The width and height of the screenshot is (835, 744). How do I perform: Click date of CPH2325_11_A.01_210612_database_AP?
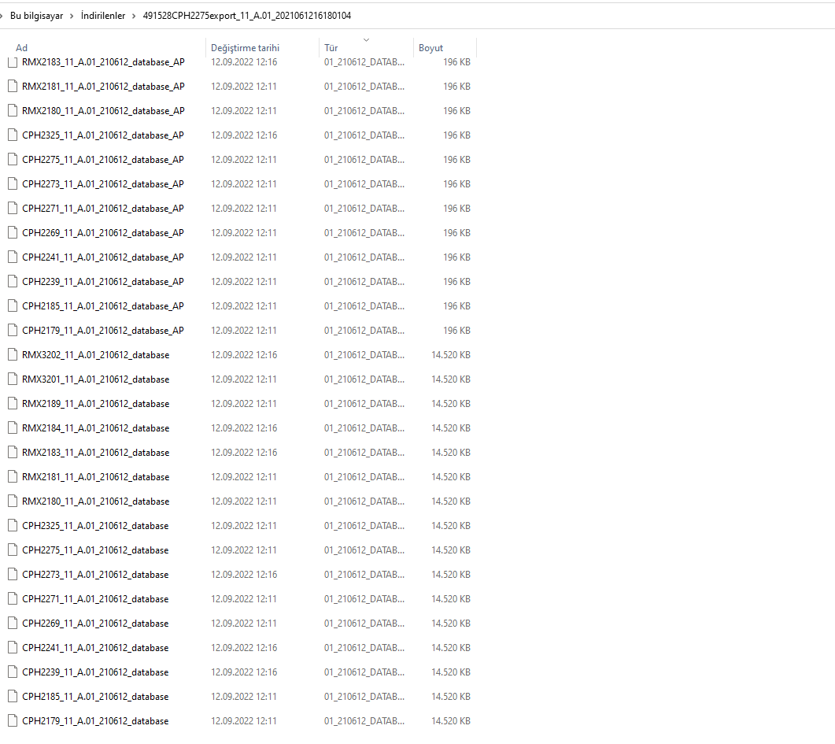click(x=244, y=135)
